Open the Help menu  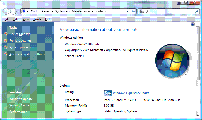click(x=48, y=19)
